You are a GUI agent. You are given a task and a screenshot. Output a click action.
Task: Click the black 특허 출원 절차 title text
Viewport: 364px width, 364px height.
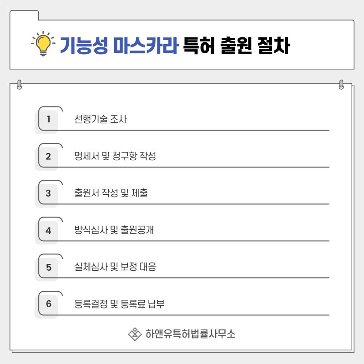click(x=236, y=45)
